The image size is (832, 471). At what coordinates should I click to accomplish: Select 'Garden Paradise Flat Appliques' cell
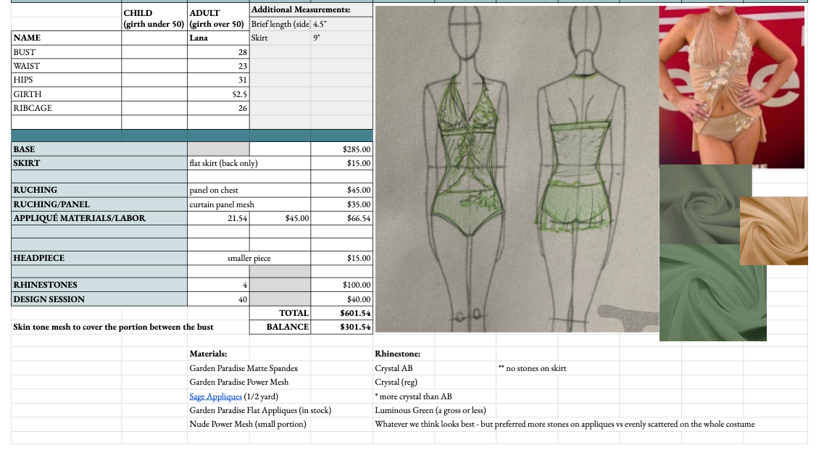click(x=260, y=410)
